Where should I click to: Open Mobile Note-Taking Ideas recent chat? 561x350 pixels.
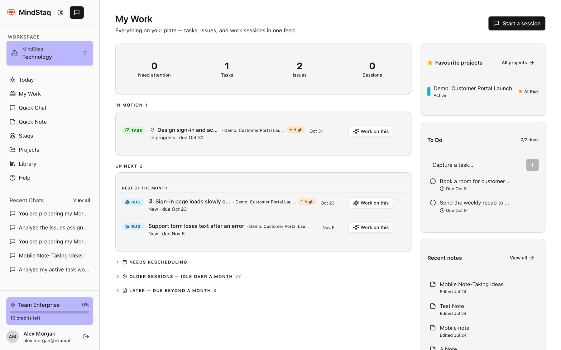(x=50, y=255)
